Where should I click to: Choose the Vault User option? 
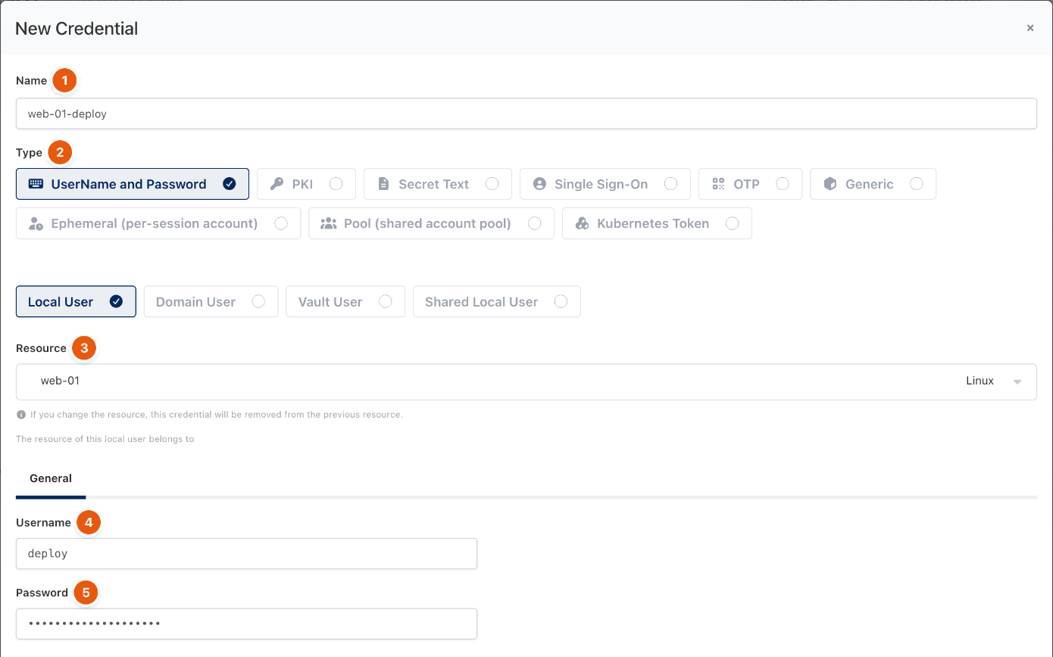tap(345, 301)
